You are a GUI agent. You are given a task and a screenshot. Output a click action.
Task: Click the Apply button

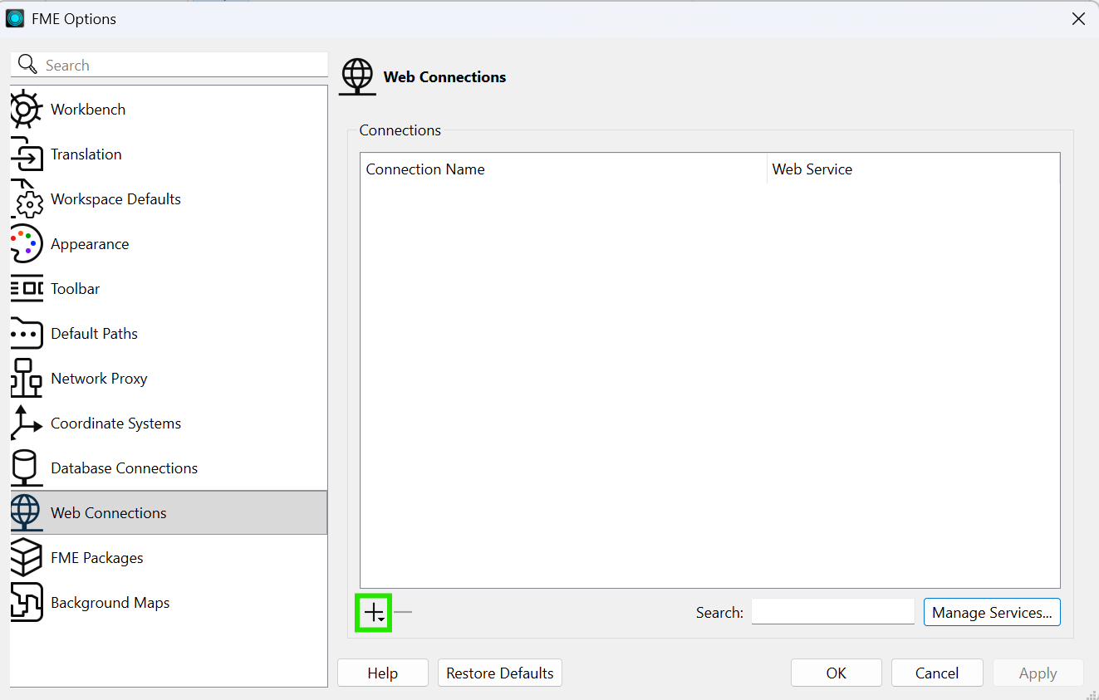1038,673
